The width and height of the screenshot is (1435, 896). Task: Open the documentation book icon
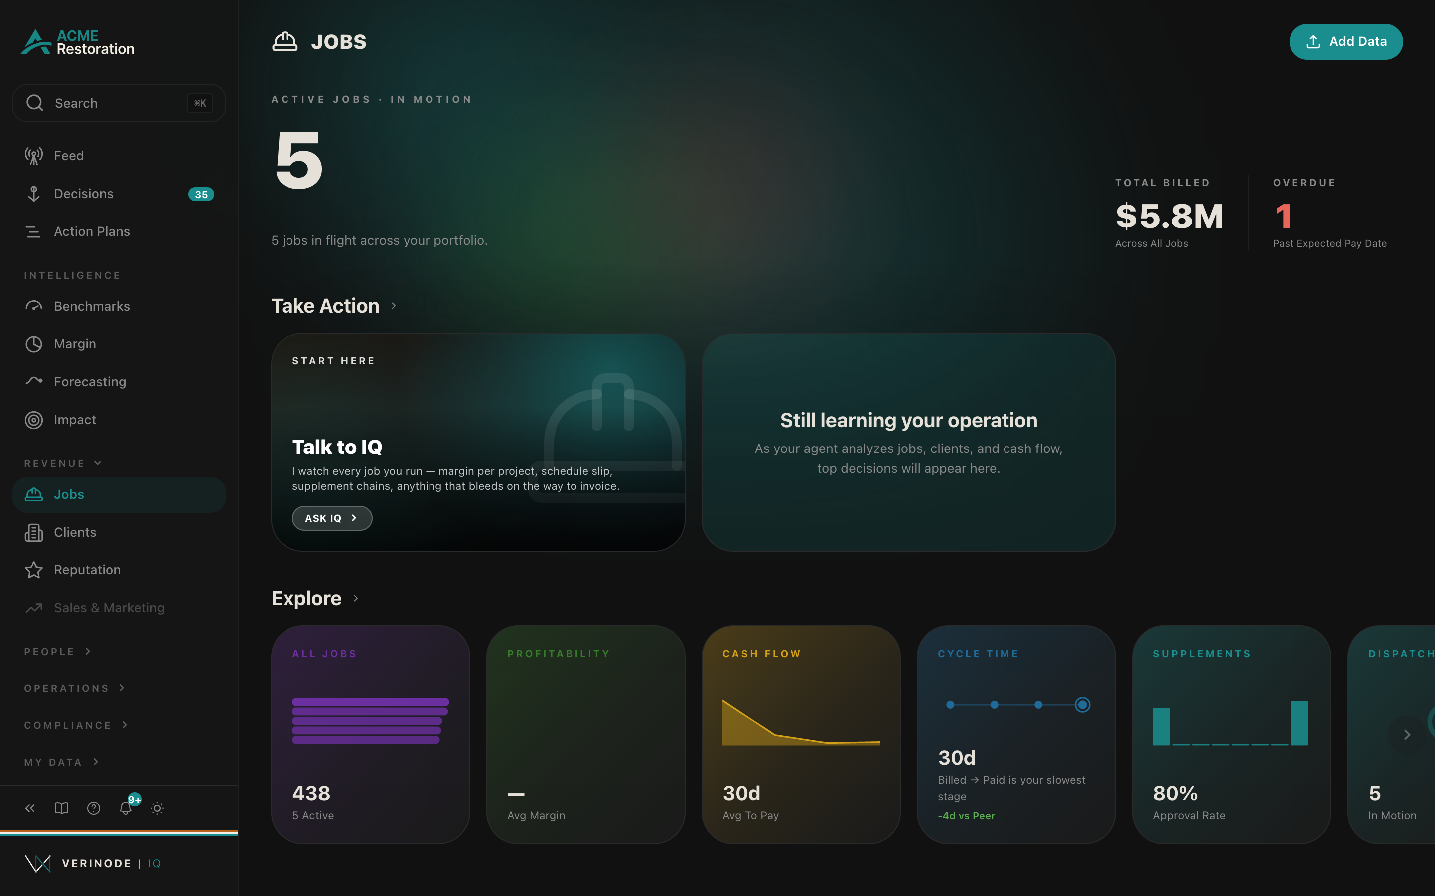pyautogui.click(x=62, y=808)
